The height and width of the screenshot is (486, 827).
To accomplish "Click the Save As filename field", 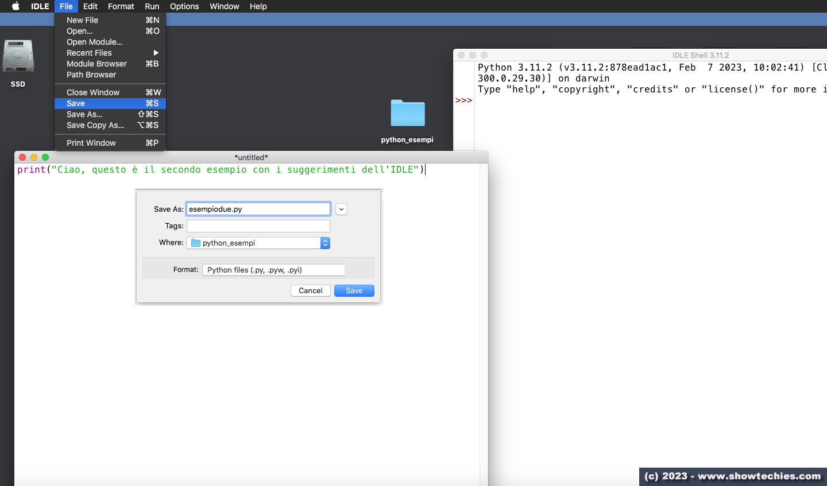I will pyautogui.click(x=258, y=209).
